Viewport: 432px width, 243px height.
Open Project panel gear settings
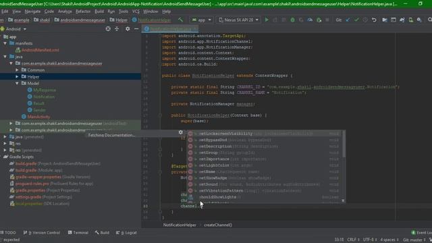(128, 28)
